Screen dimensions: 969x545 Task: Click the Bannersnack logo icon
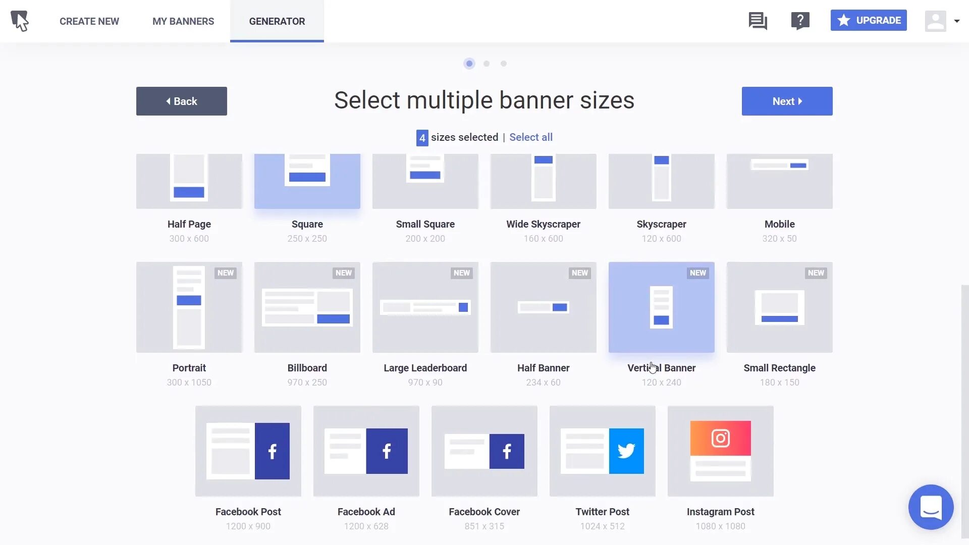pyautogui.click(x=20, y=21)
